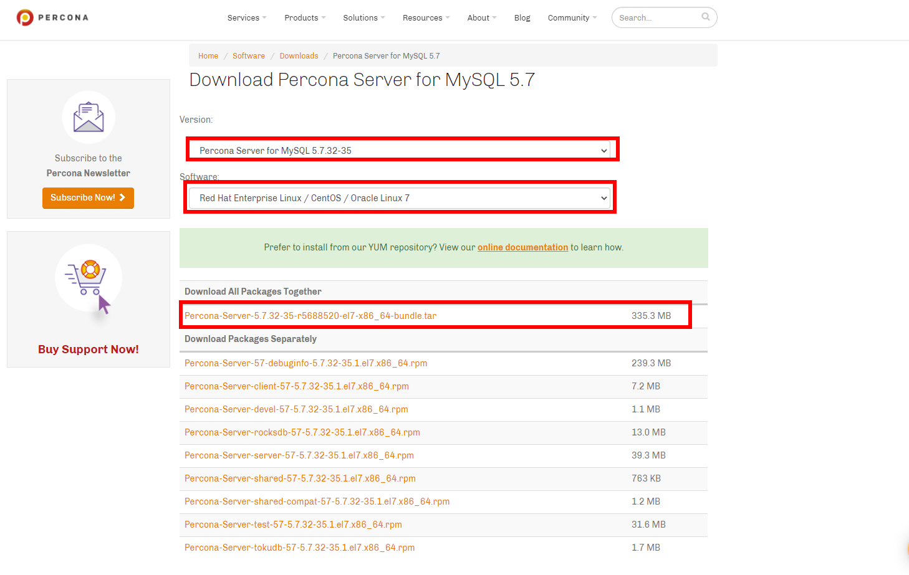Click the search magnifier icon
This screenshot has height=575, width=909.
point(705,17)
